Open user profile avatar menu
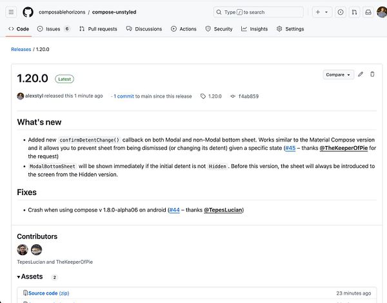Viewport: 387px width, 303px height. (x=381, y=12)
